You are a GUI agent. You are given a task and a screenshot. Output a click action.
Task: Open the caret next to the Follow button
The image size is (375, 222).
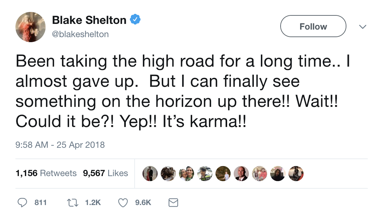pyautogui.click(x=363, y=27)
